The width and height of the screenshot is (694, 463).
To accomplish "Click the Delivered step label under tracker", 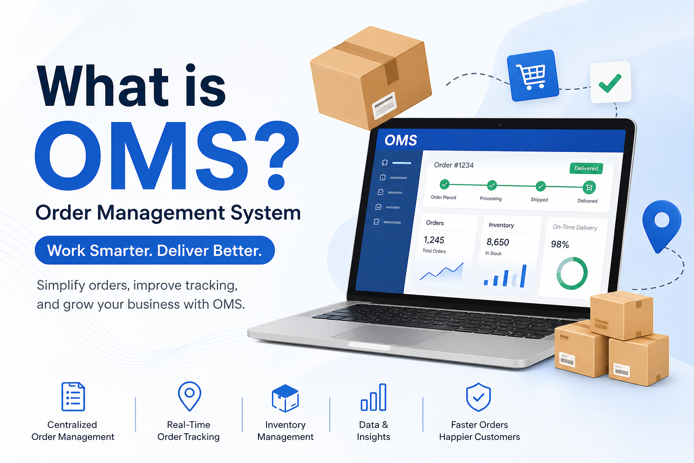I will pos(587,201).
